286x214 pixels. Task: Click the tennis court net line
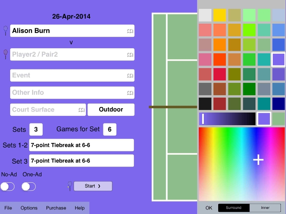tap(173, 107)
